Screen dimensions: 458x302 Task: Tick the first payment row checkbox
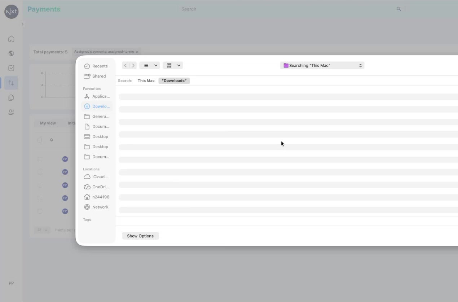tap(40, 159)
